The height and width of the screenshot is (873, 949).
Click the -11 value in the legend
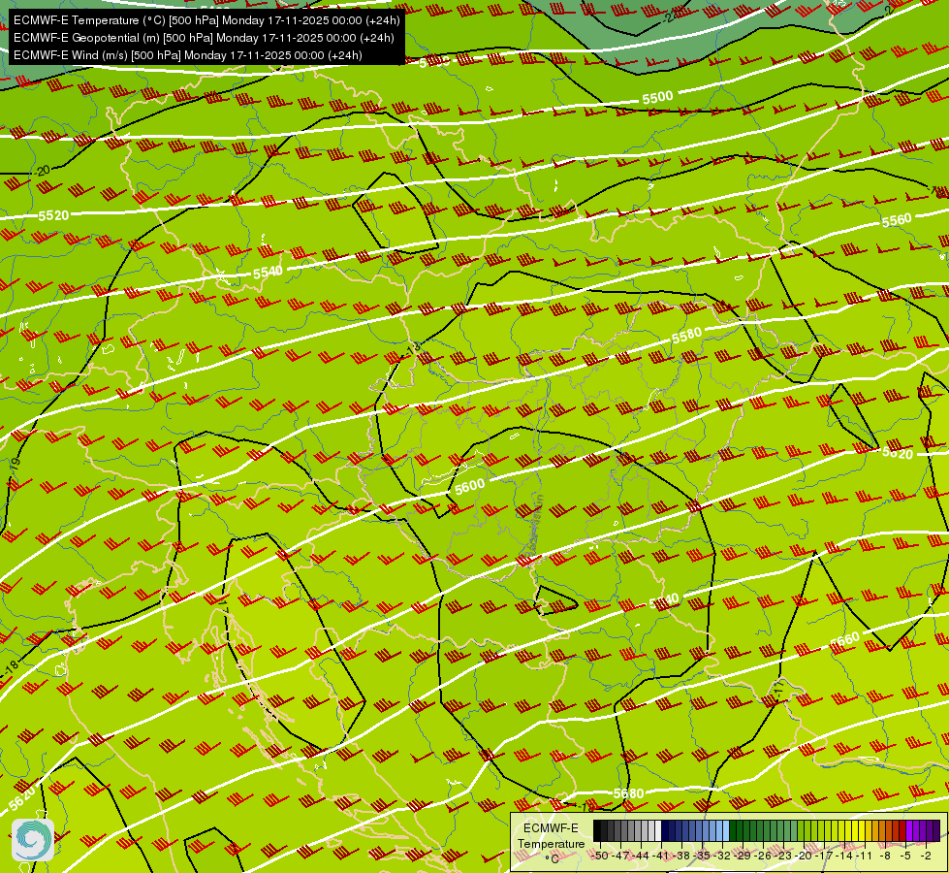[x=865, y=856]
